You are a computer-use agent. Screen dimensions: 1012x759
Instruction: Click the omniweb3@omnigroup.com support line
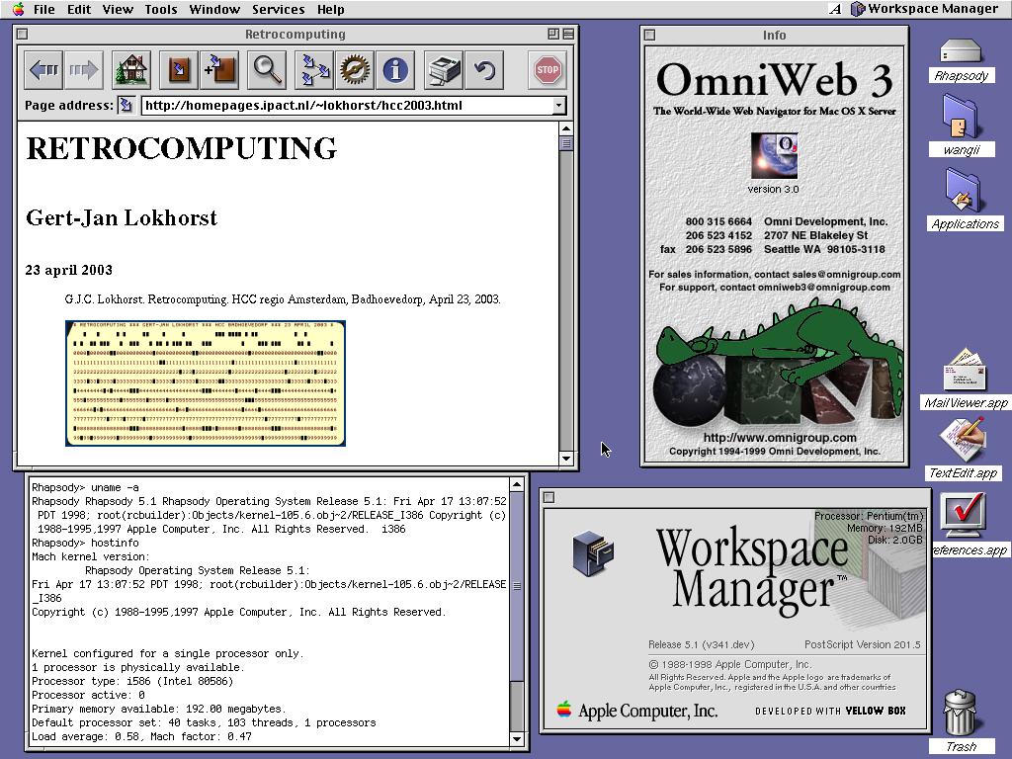pos(775,288)
